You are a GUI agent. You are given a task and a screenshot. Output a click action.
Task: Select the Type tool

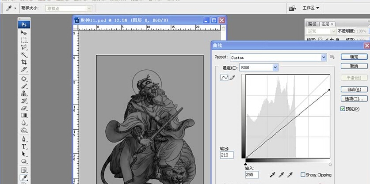coord(24,146)
